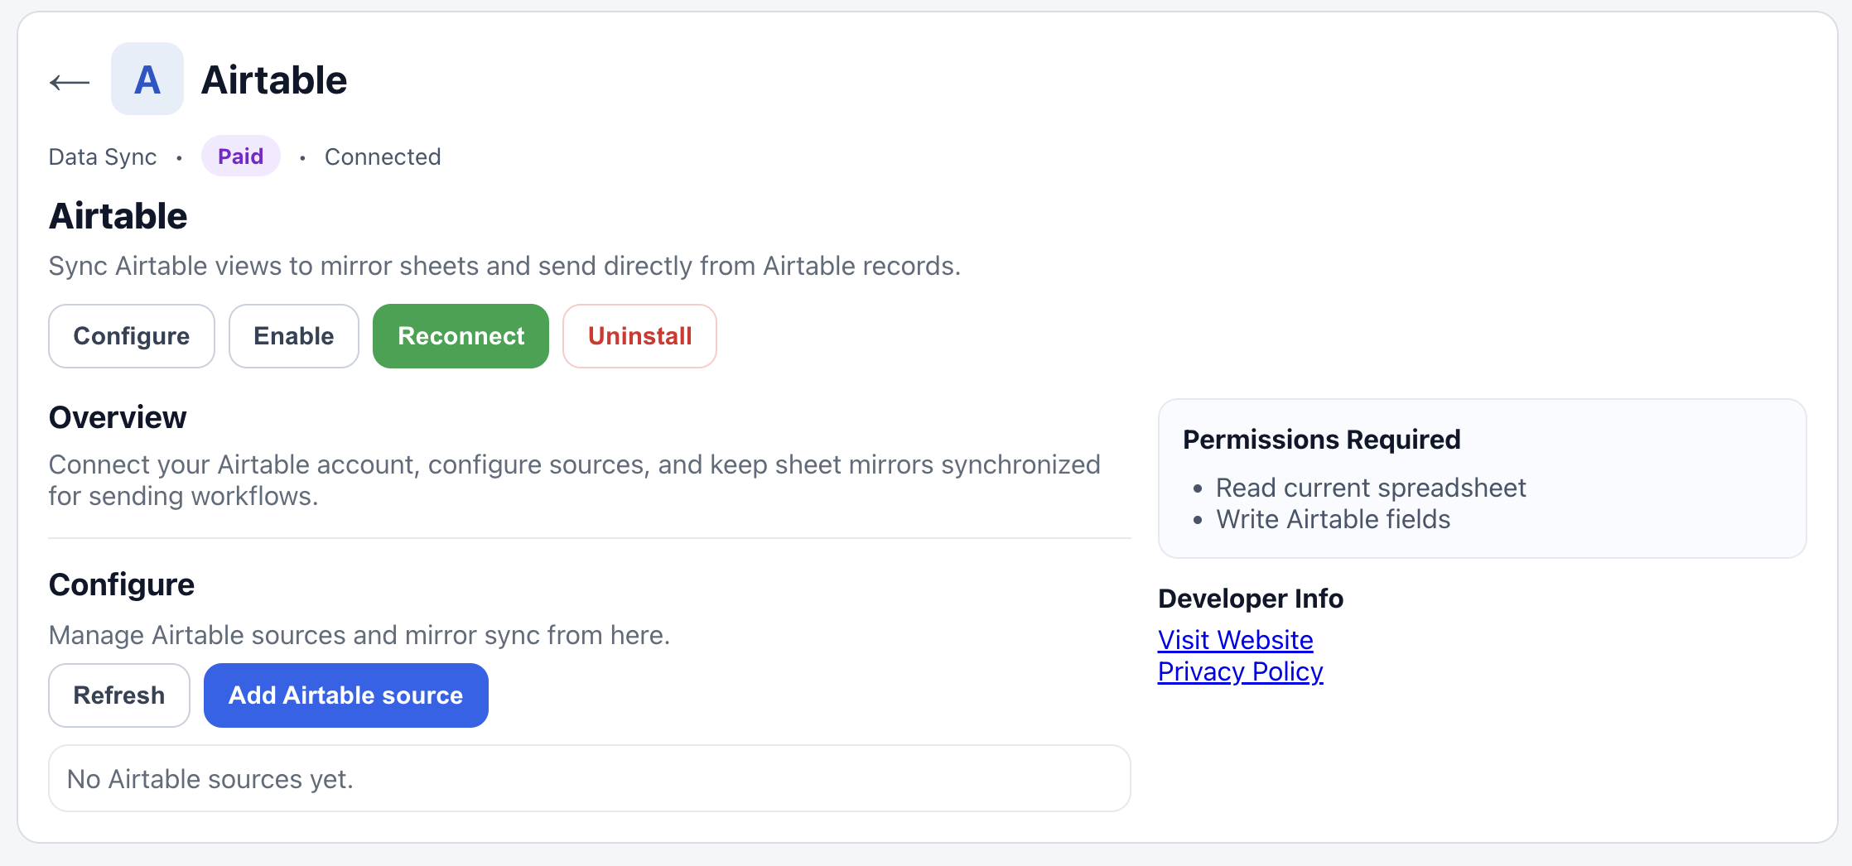1852x866 pixels.
Task: Click the Enable button
Action: 294,336
